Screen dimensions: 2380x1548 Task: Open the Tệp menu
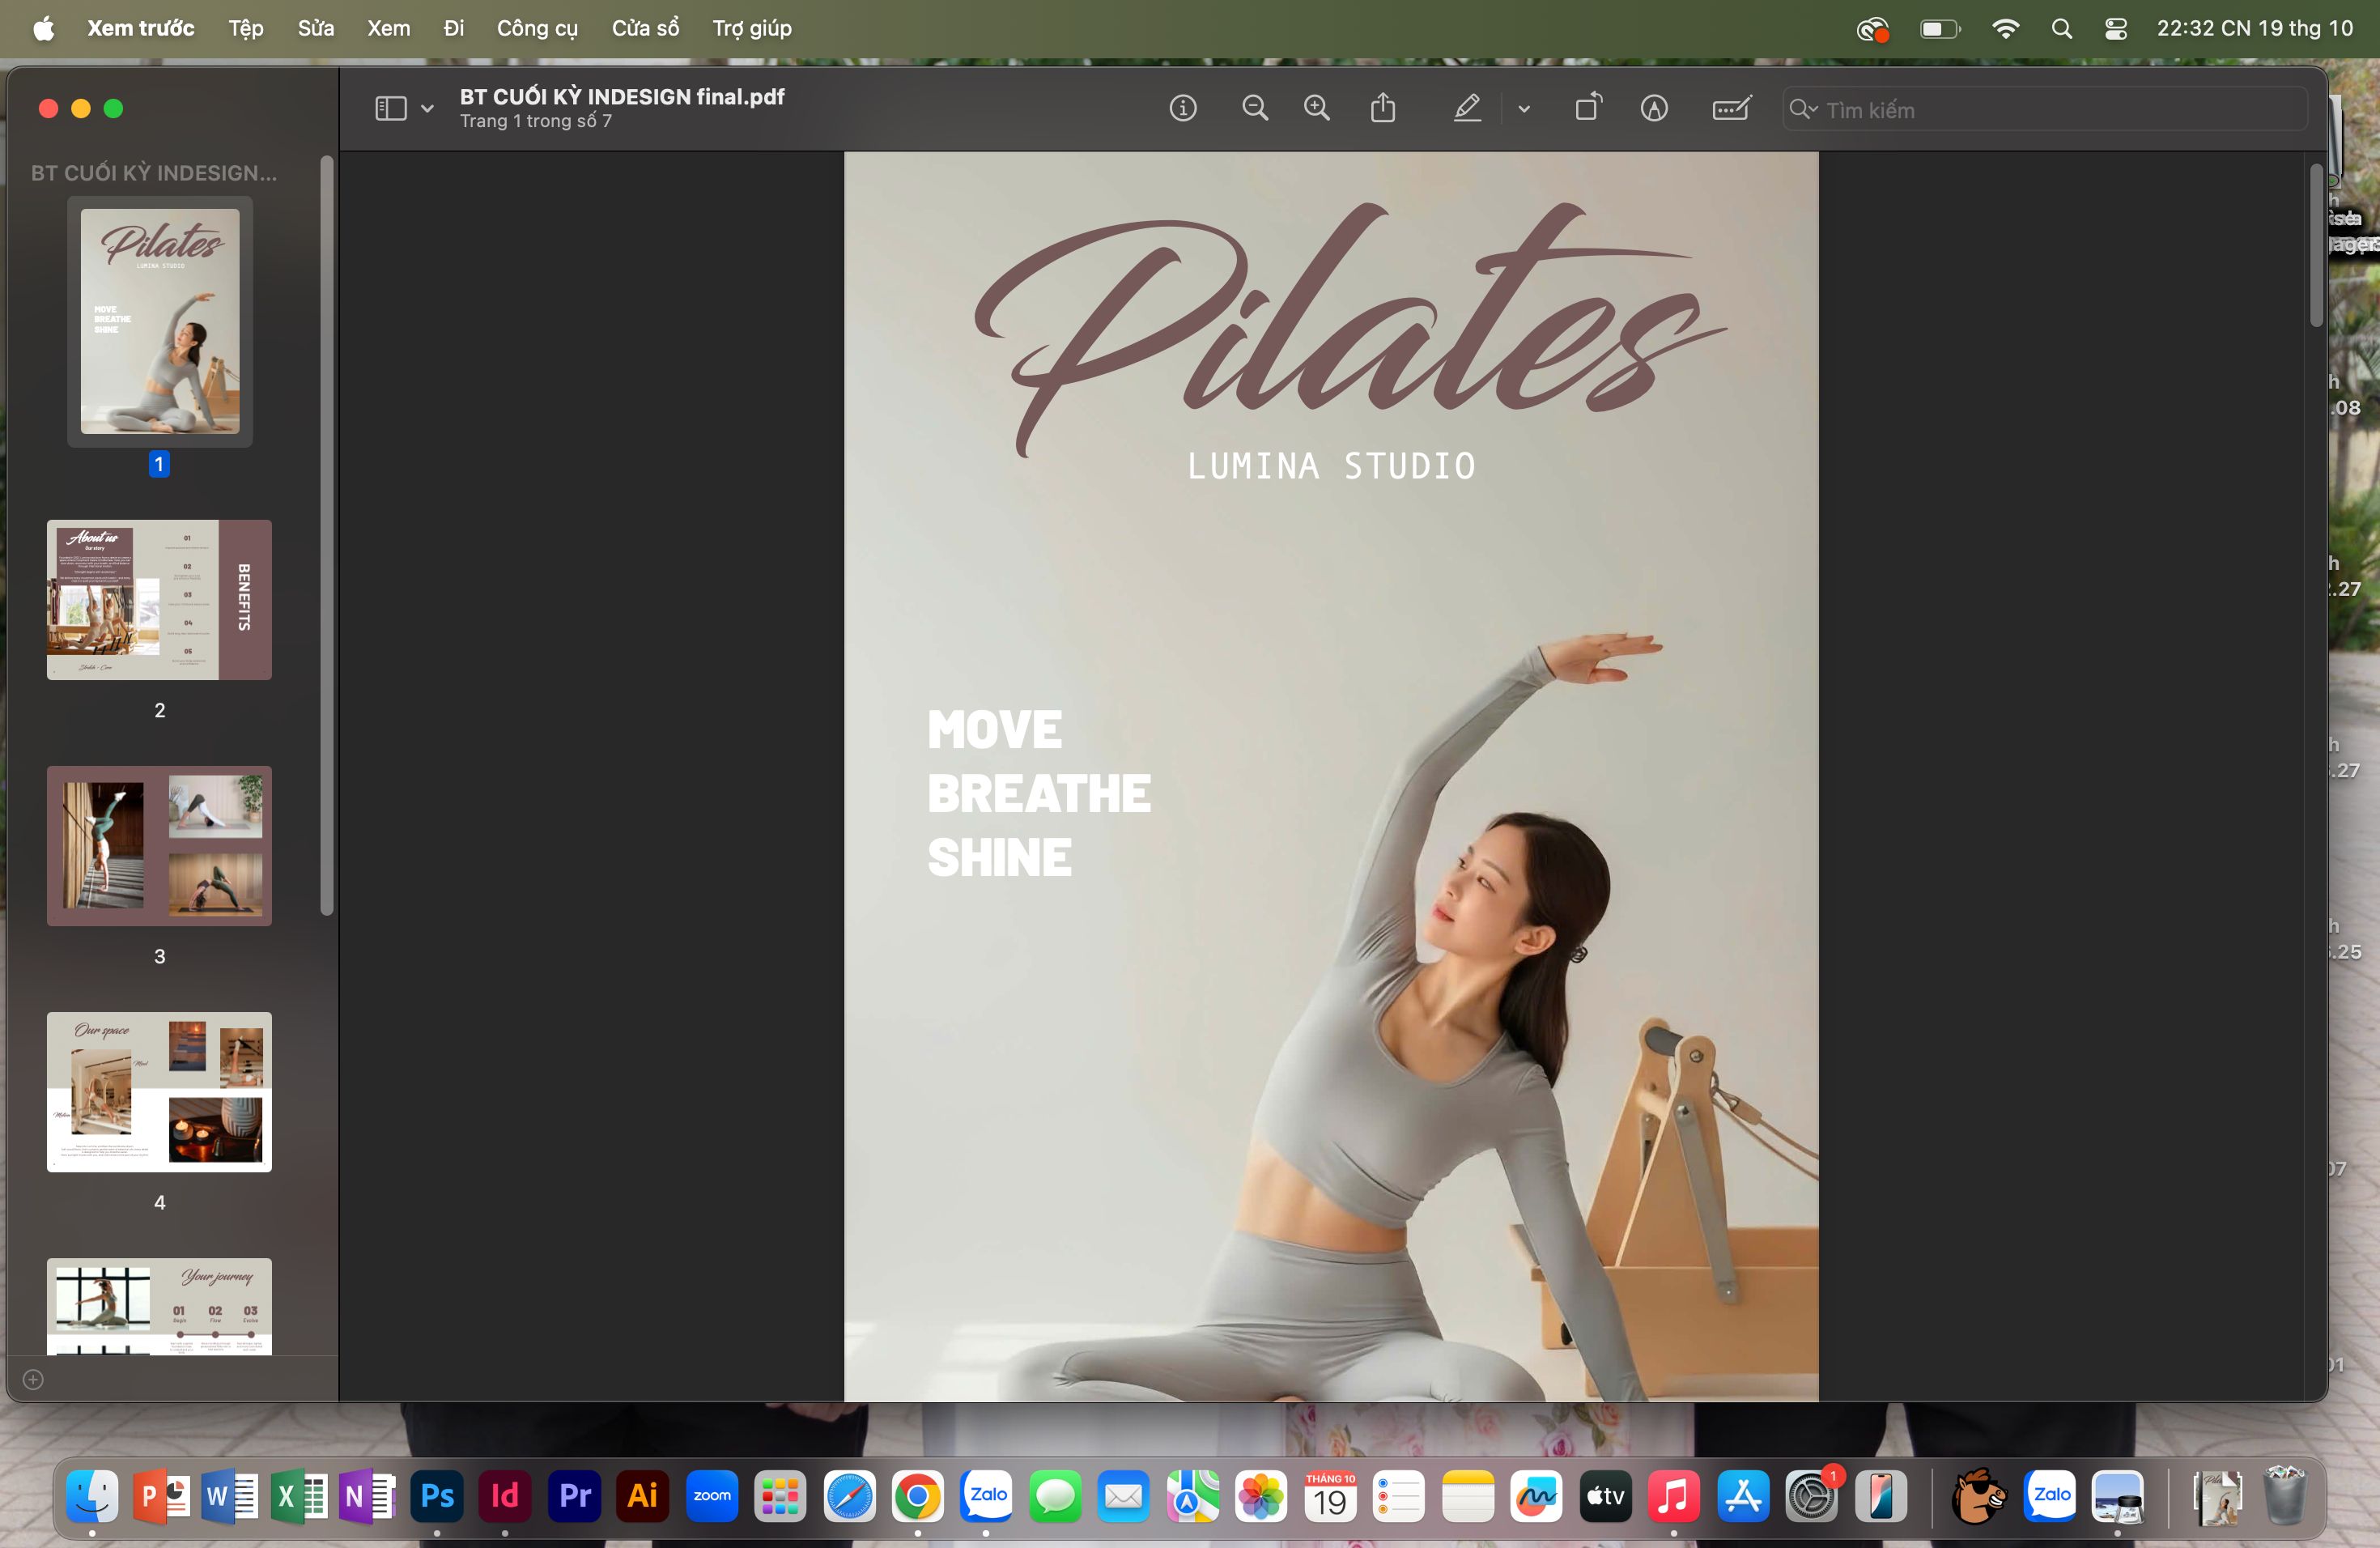point(246,28)
